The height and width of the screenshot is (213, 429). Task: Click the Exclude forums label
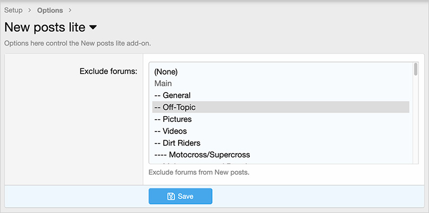click(108, 71)
